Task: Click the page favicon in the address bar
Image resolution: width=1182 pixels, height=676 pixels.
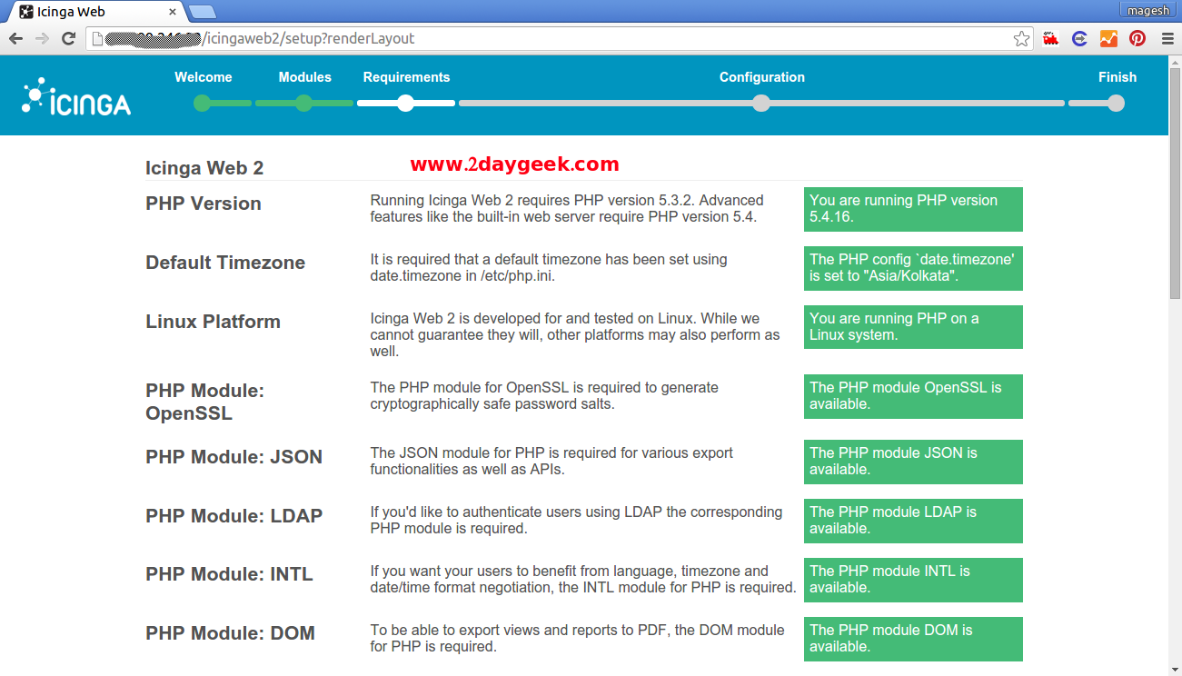Action: [97, 39]
